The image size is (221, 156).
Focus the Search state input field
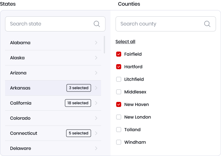point(55,24)
